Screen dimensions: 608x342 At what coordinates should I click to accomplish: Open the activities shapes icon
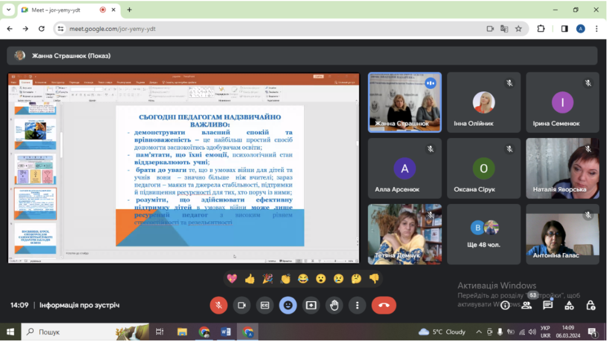tap(569, 305)
